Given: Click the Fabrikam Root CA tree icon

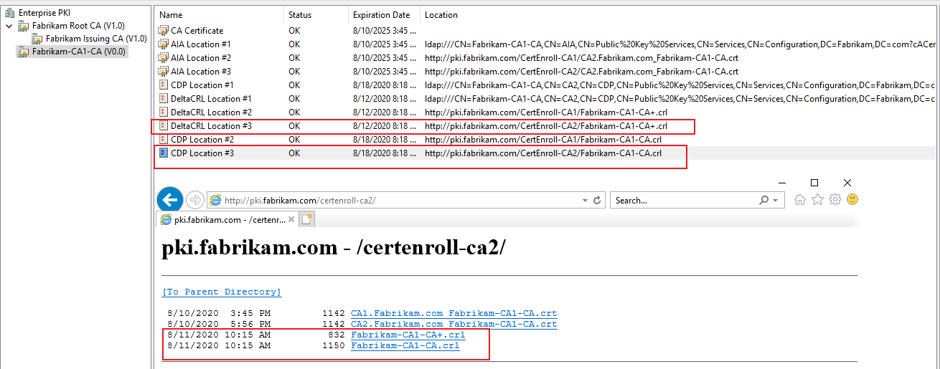Looking at the screenshot, I should coord(24,26).
